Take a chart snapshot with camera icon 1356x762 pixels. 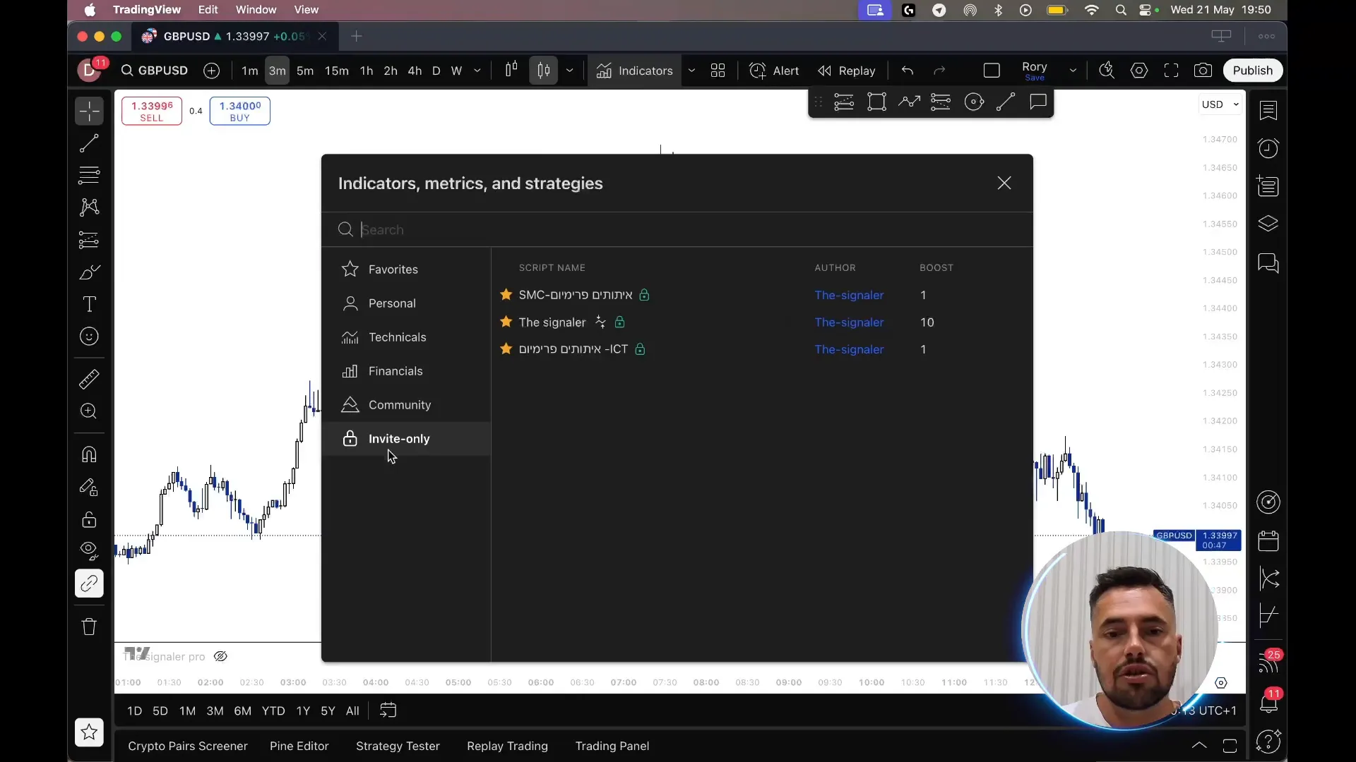pyautogui.click(x=1203, y=71)
